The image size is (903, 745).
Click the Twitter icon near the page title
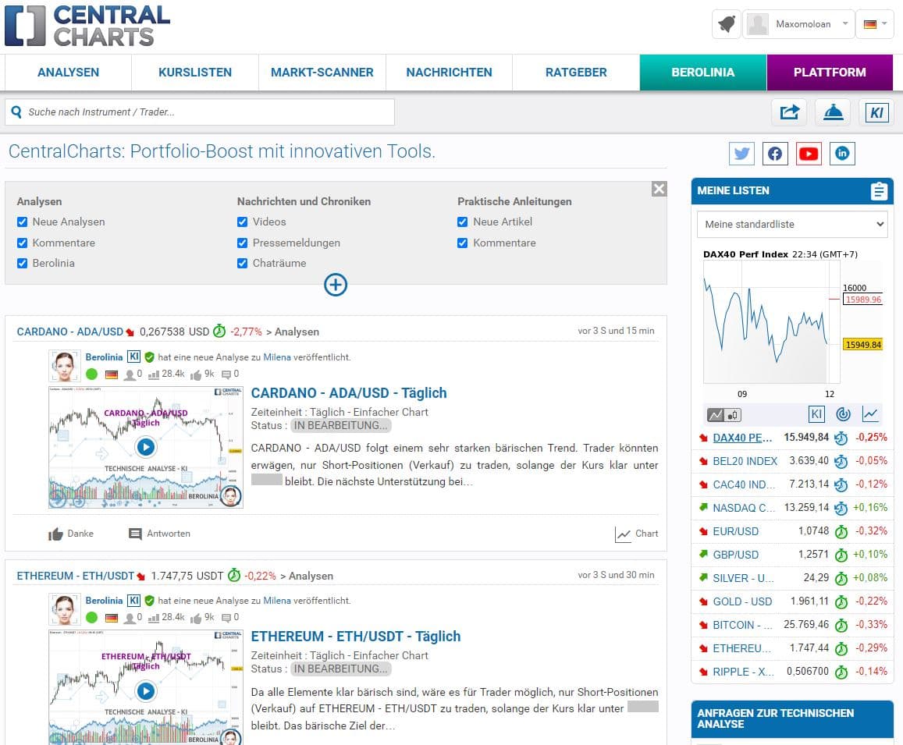[741, 154]
